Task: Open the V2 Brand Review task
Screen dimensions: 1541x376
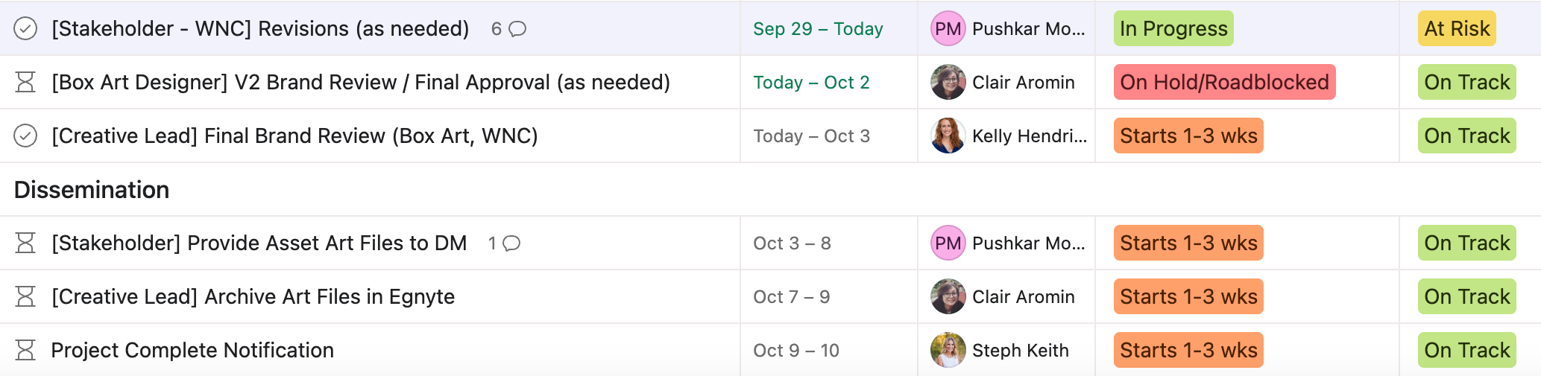Action: pos(361,83)
